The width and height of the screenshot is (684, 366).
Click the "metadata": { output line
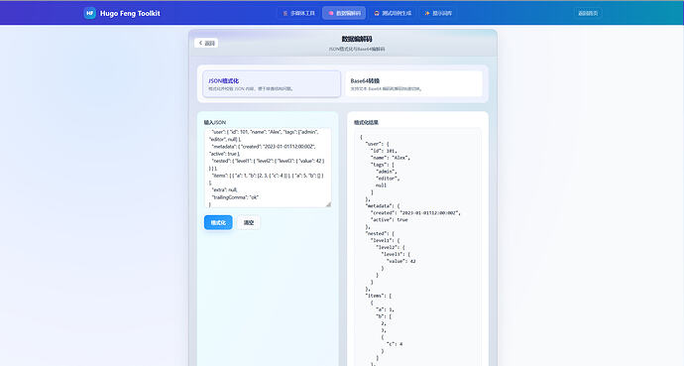[382, 206]
